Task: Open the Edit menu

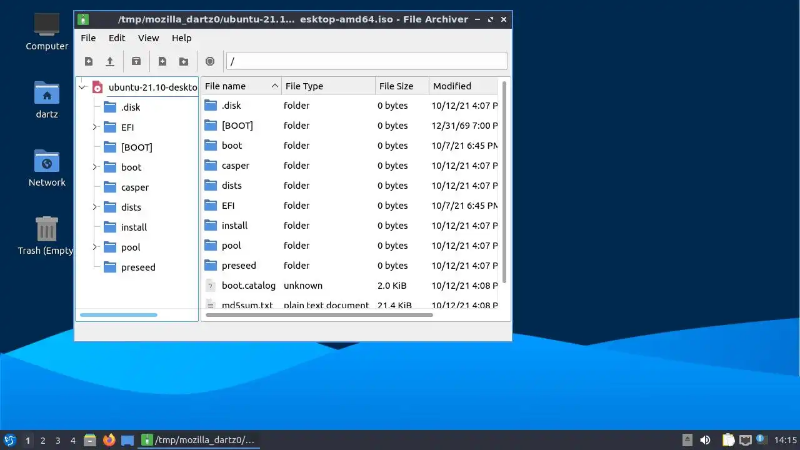Action: pos(117,38)
